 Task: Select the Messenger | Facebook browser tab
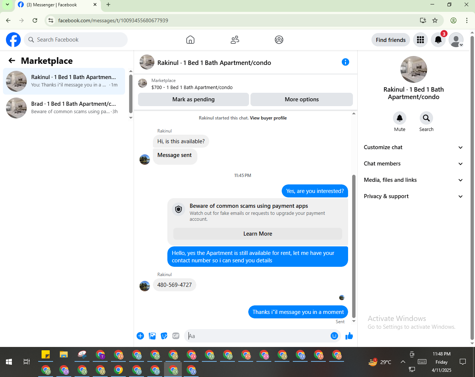[58, 5]
